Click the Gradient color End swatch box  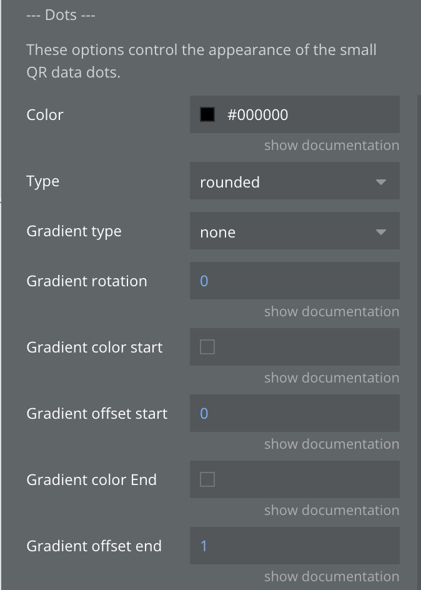pyautogui.click(x=207, y=479)
